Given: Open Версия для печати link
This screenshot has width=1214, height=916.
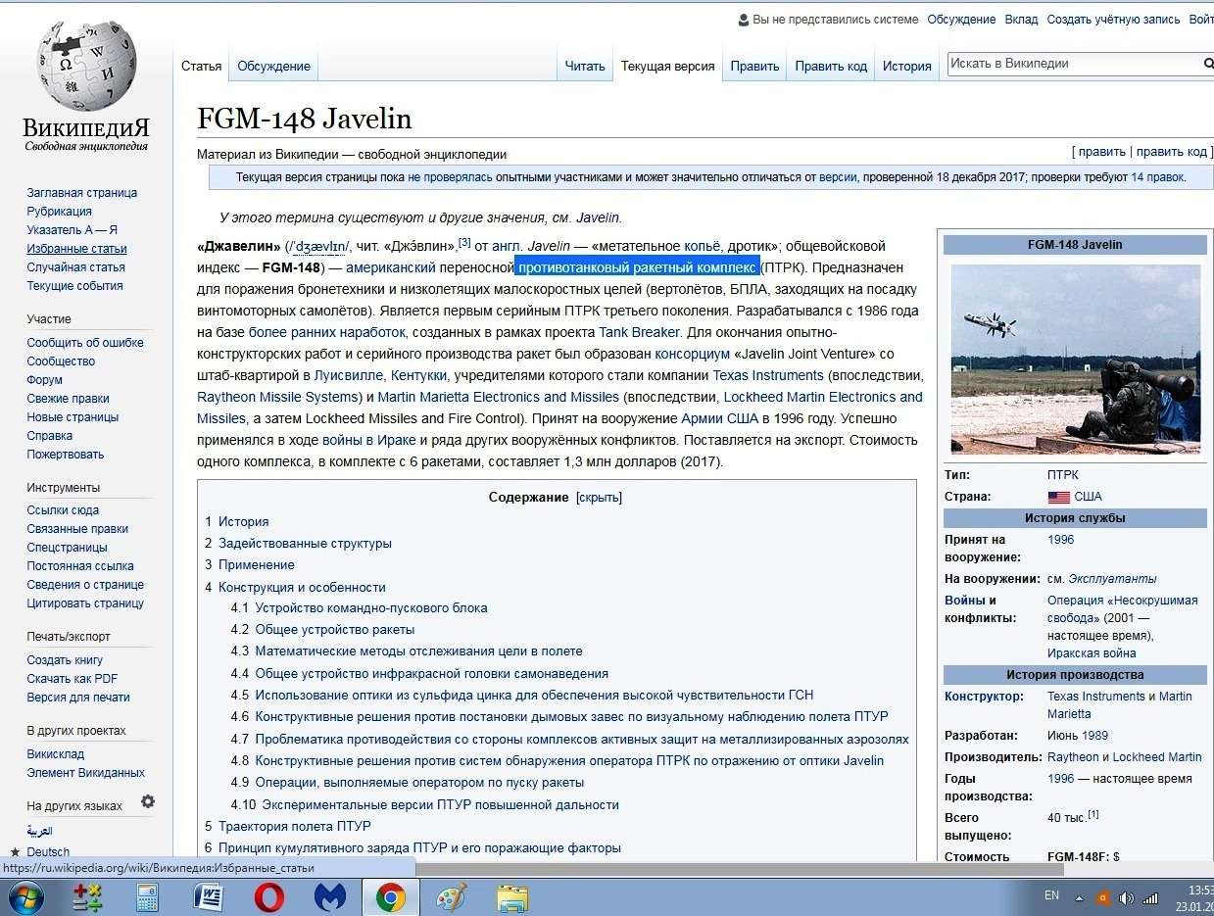Looking at the screenshot, I should pyautogui.click(x=78, y=698).
